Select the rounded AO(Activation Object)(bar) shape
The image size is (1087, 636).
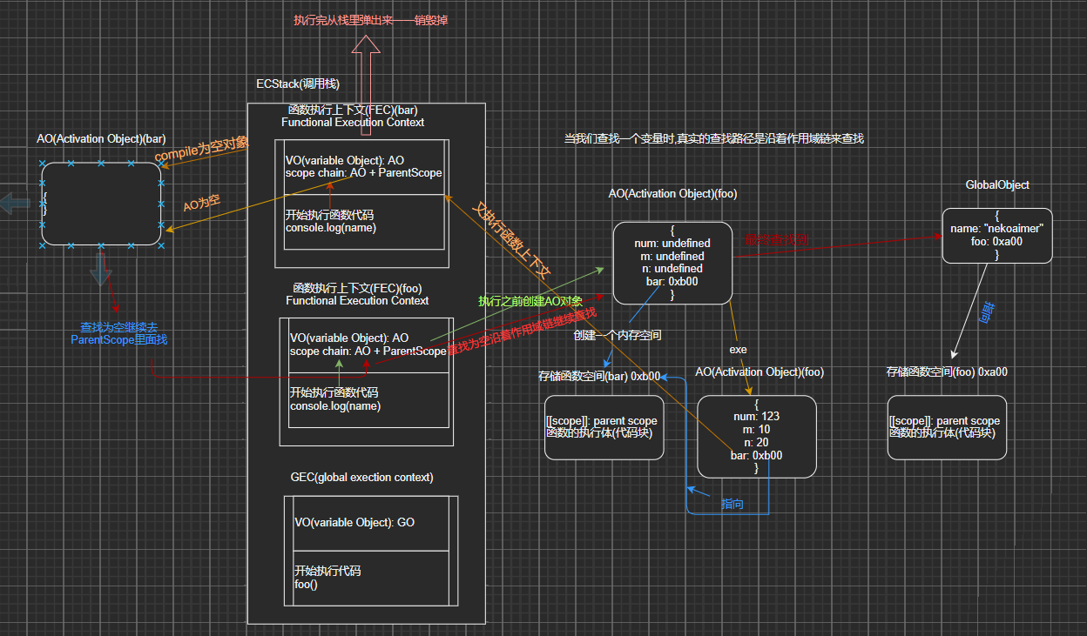(x=101, y=203)
